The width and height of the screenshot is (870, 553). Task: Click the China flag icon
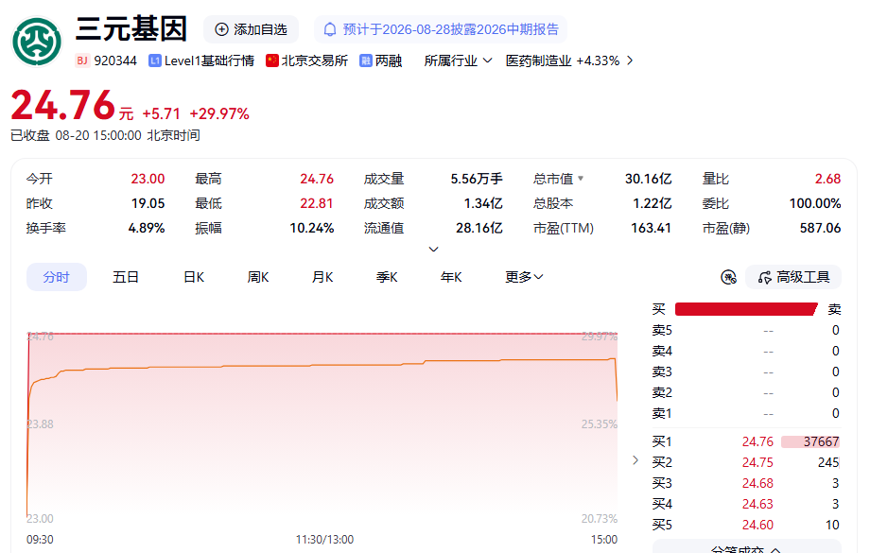[x=272, y=60]
